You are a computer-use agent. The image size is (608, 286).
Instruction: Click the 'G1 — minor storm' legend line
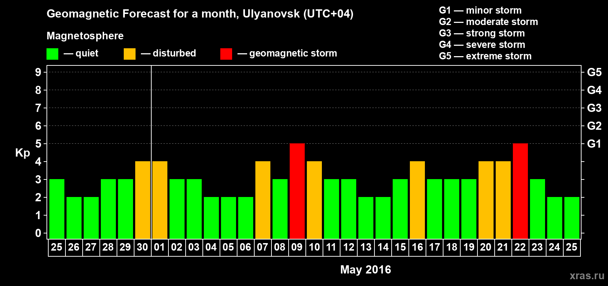[x=480, y=10]
